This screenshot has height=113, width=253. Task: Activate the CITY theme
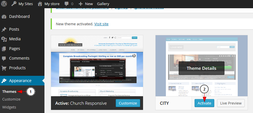click(204, 103)
